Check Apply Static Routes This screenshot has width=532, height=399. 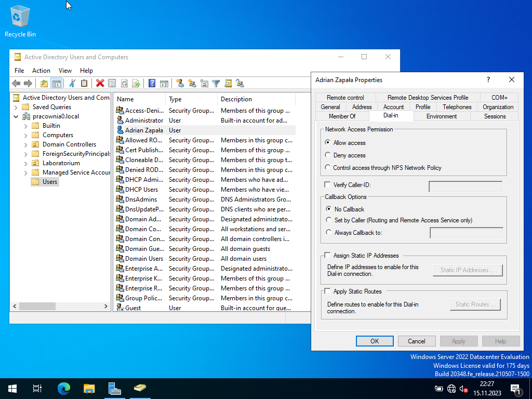pyautogui.click(x=327, y=291)
